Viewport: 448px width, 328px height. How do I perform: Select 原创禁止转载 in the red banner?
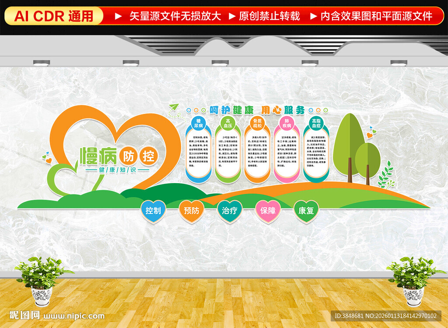(269, 16)
